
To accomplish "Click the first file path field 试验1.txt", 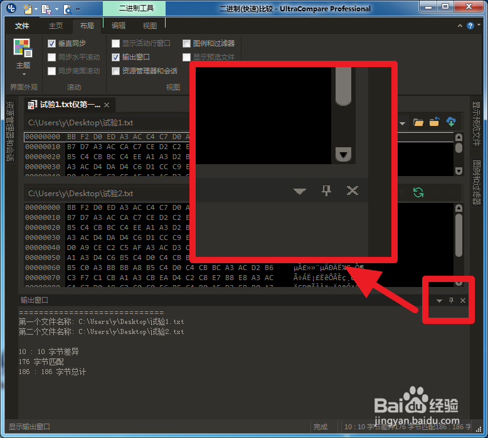I will click(x=107, y=123).
